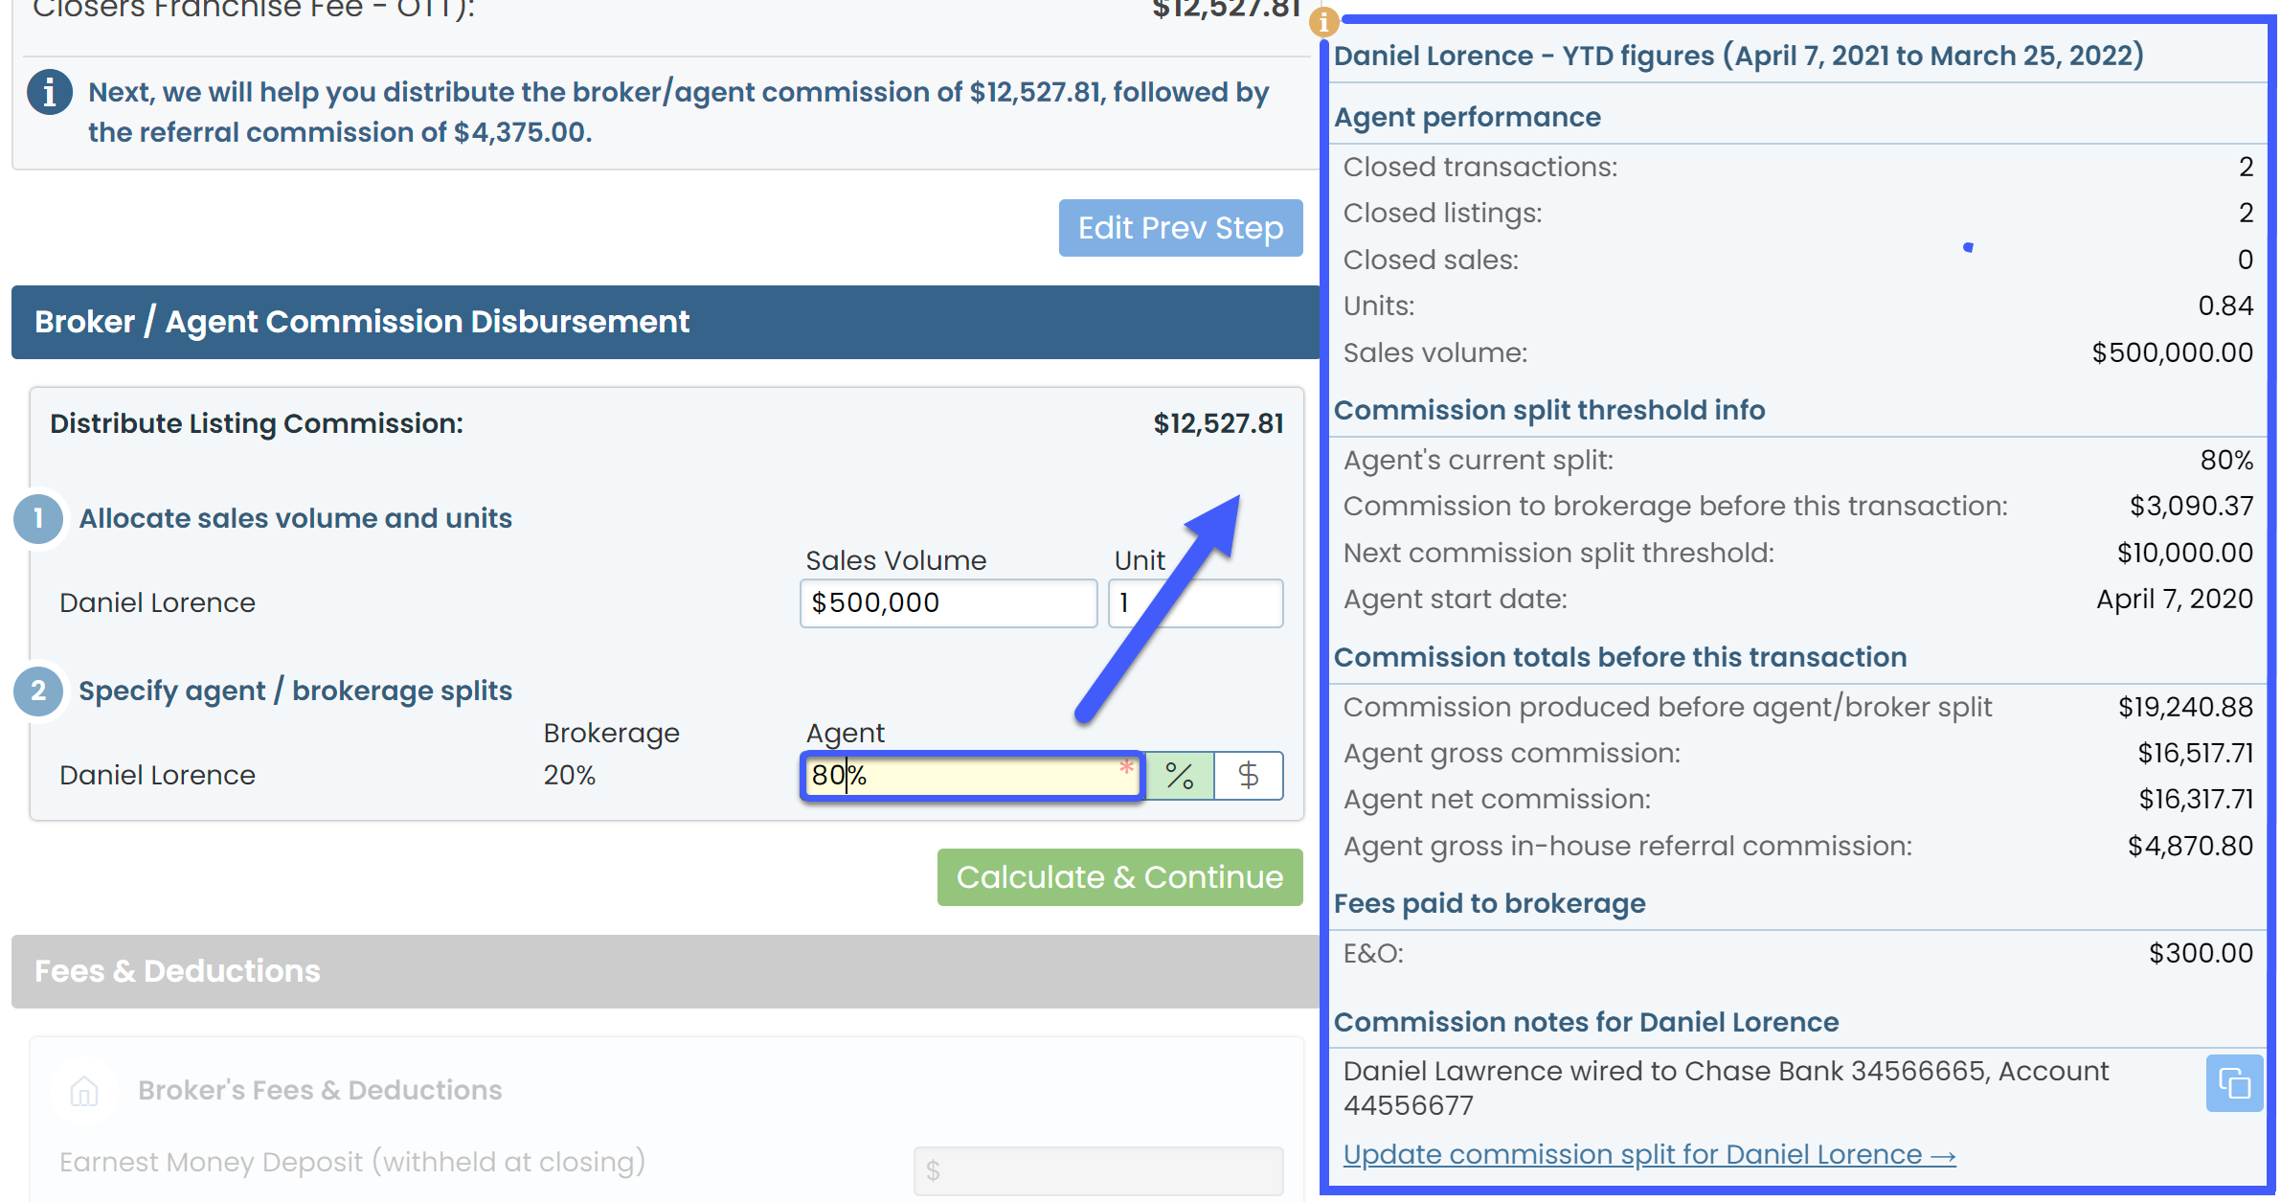
Task: Switch agent split to dollar mode
Action: (1248, 775)
